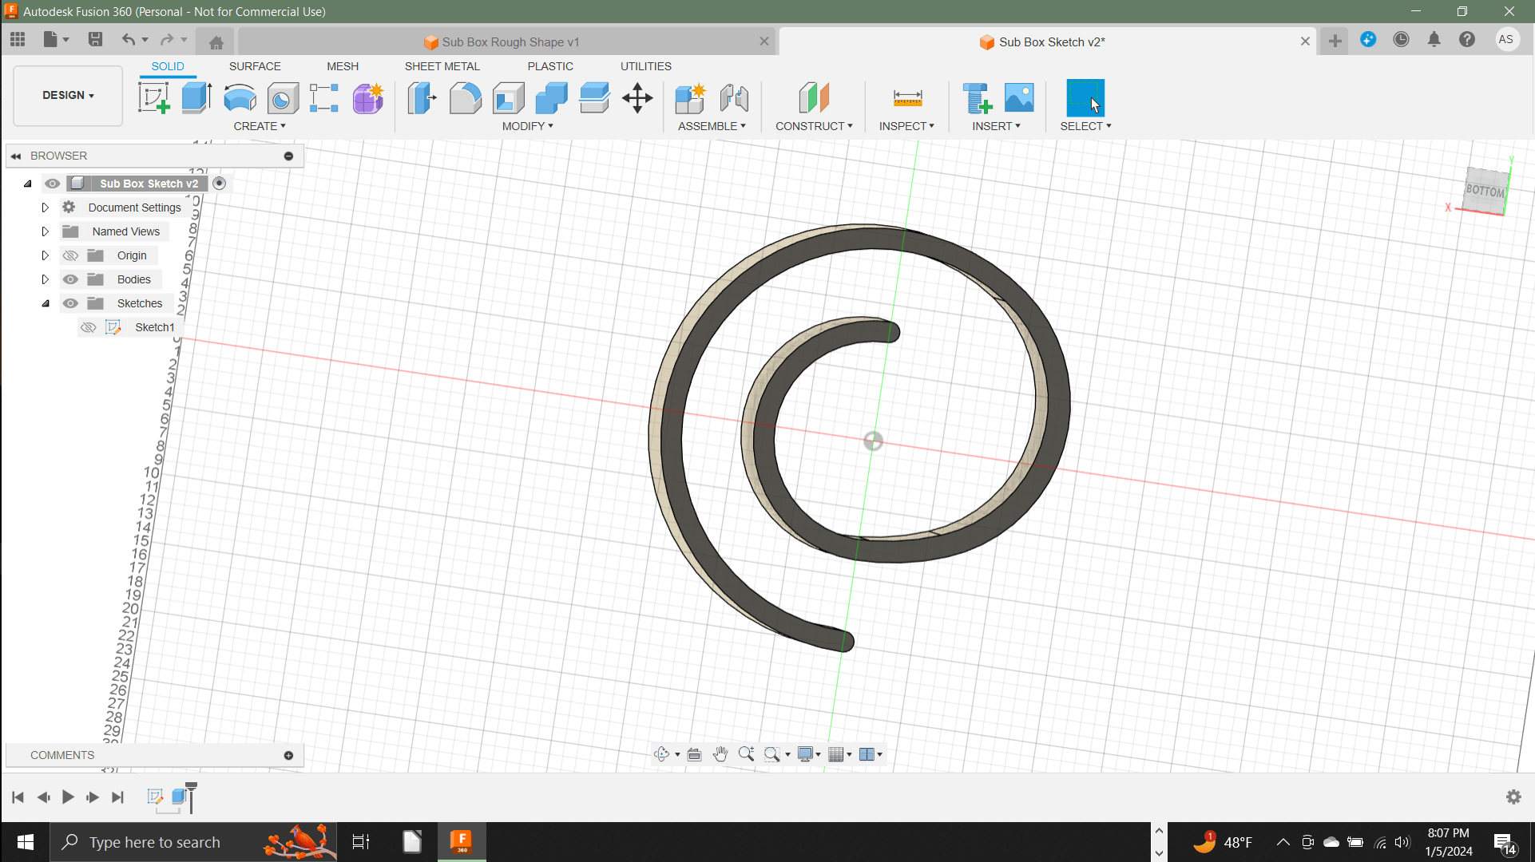Click the Redo arrow
The width and height of the screenshot is (1535, 862).
pyautogui.click(x=167, y=39)
